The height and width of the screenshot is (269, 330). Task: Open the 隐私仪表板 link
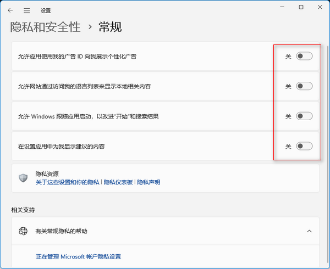point(118,182)
